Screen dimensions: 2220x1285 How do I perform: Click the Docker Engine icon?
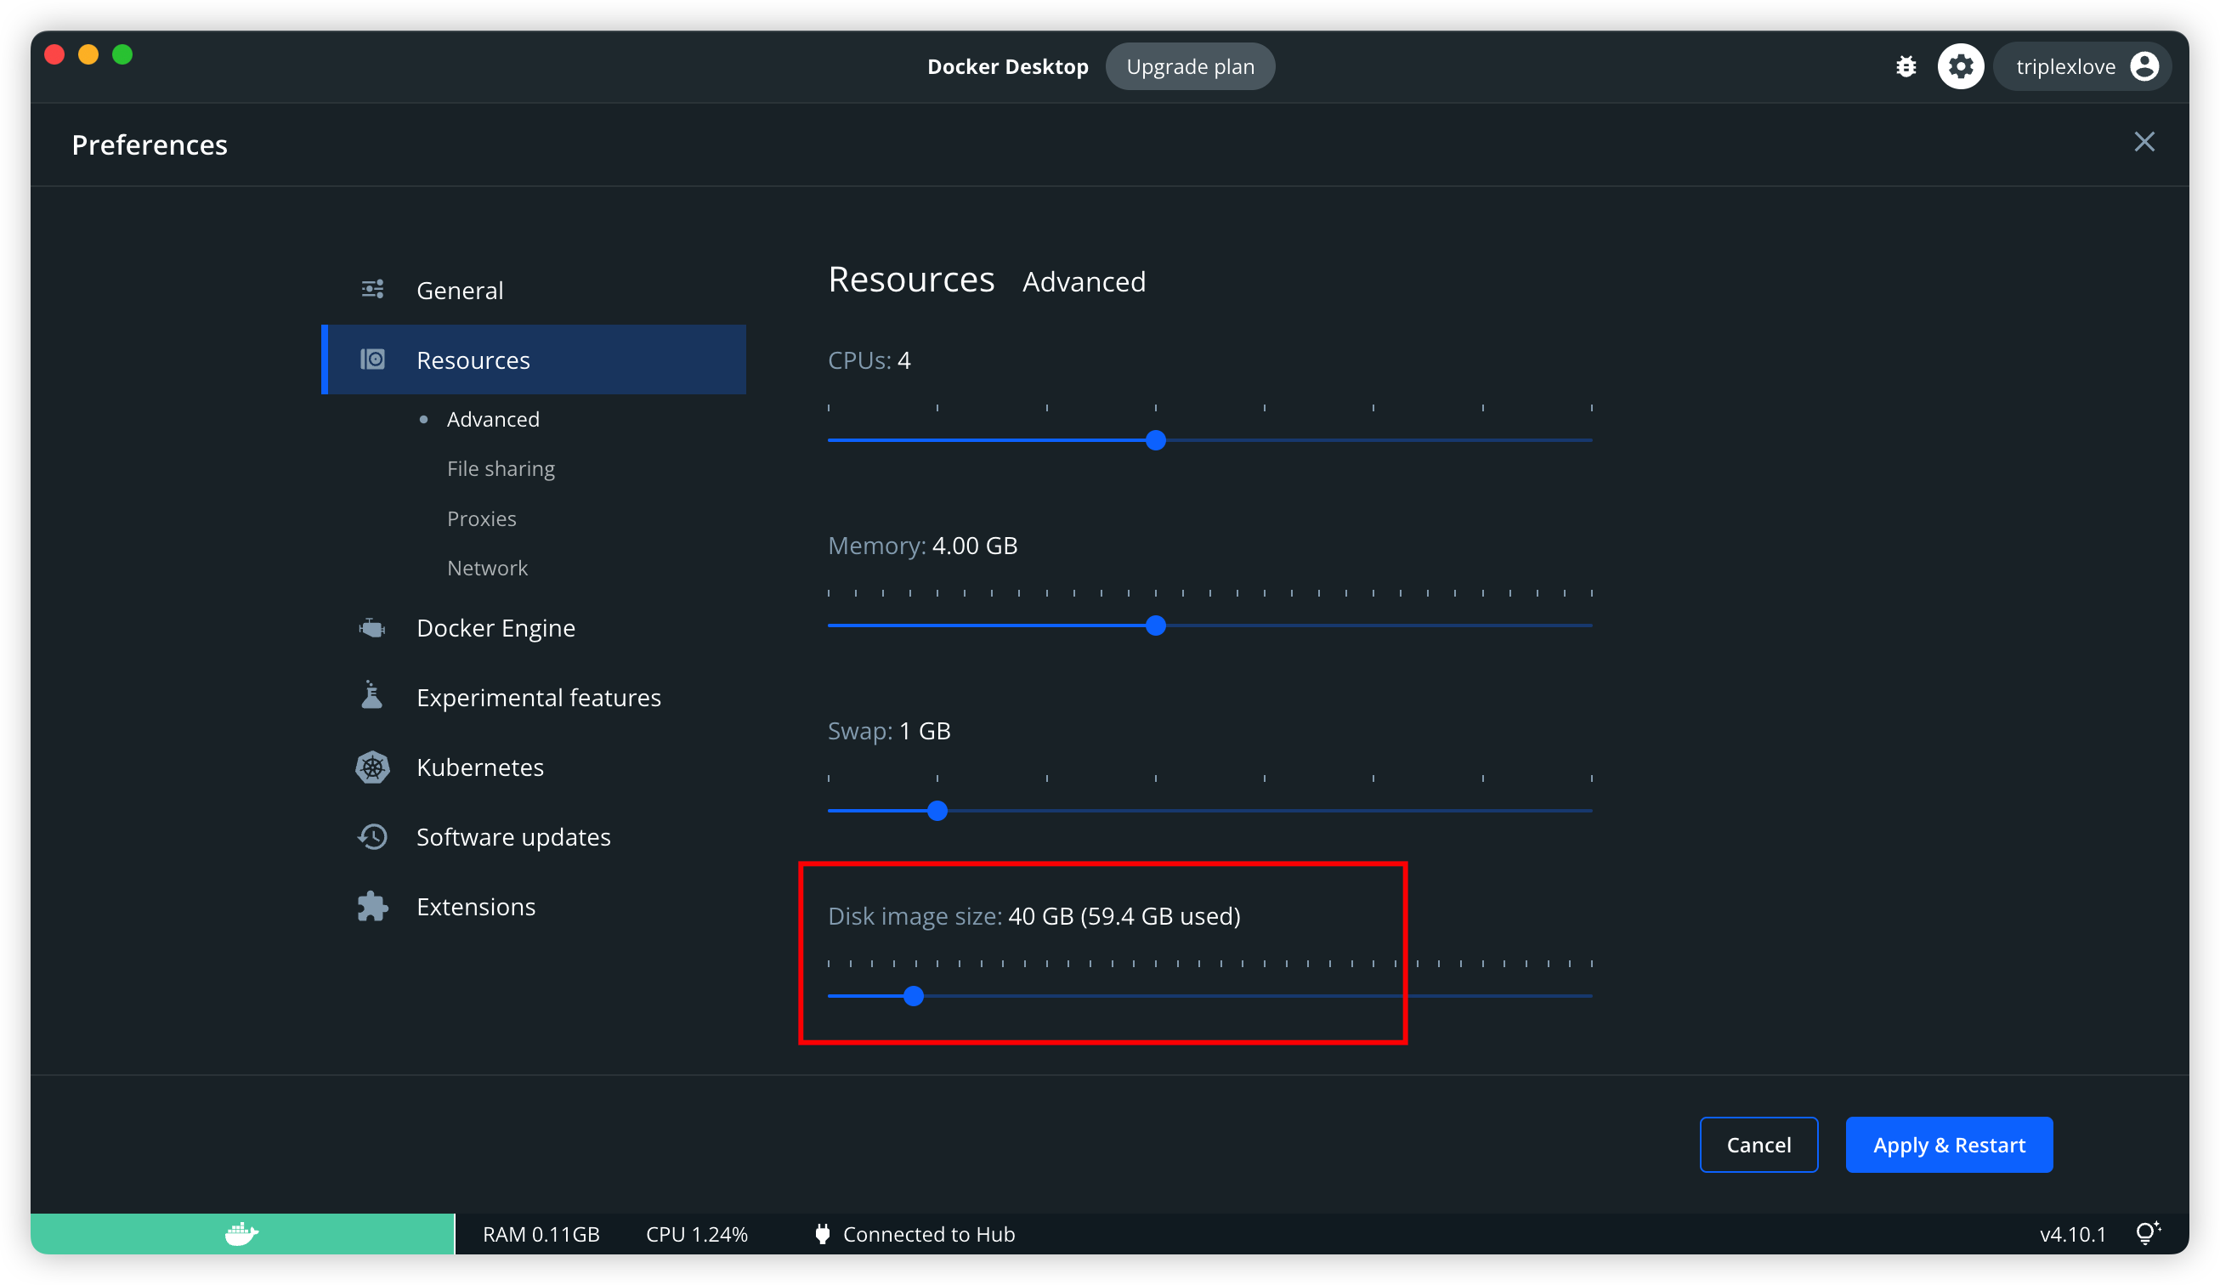coord(372,628)
